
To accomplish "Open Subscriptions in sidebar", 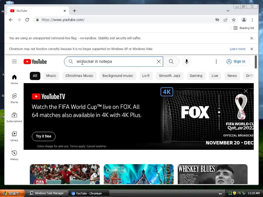I will pyautogui.click(x=14, y=117).
